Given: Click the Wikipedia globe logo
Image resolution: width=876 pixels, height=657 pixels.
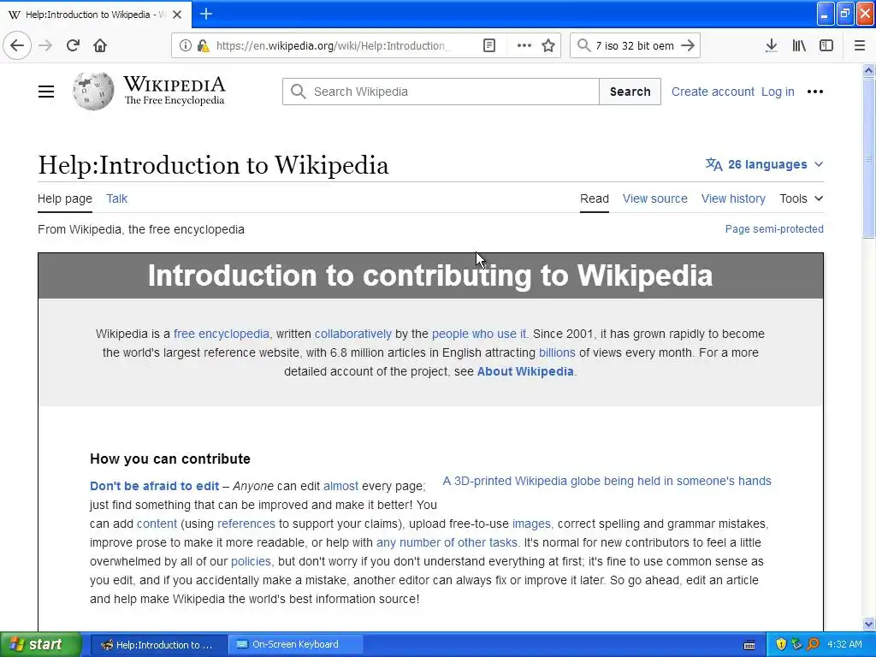Looking at the screenshot, I should tap(92, 91).
